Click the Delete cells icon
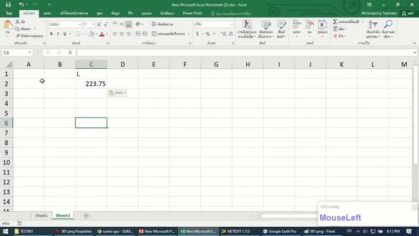Viewport: 419px width, 236px height. (310, 25)
